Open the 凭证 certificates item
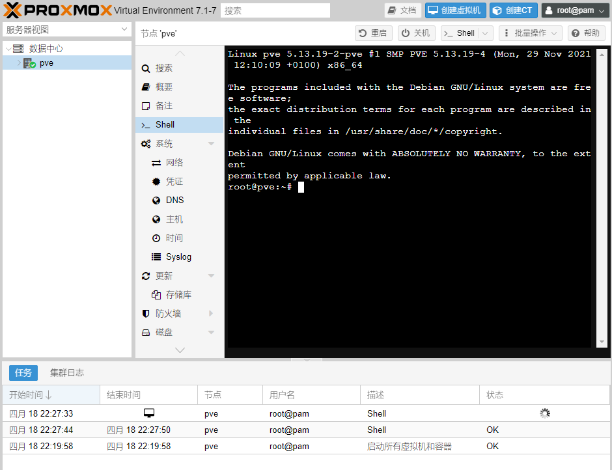Viewport: 612px width, 470px height. point(179,182)
